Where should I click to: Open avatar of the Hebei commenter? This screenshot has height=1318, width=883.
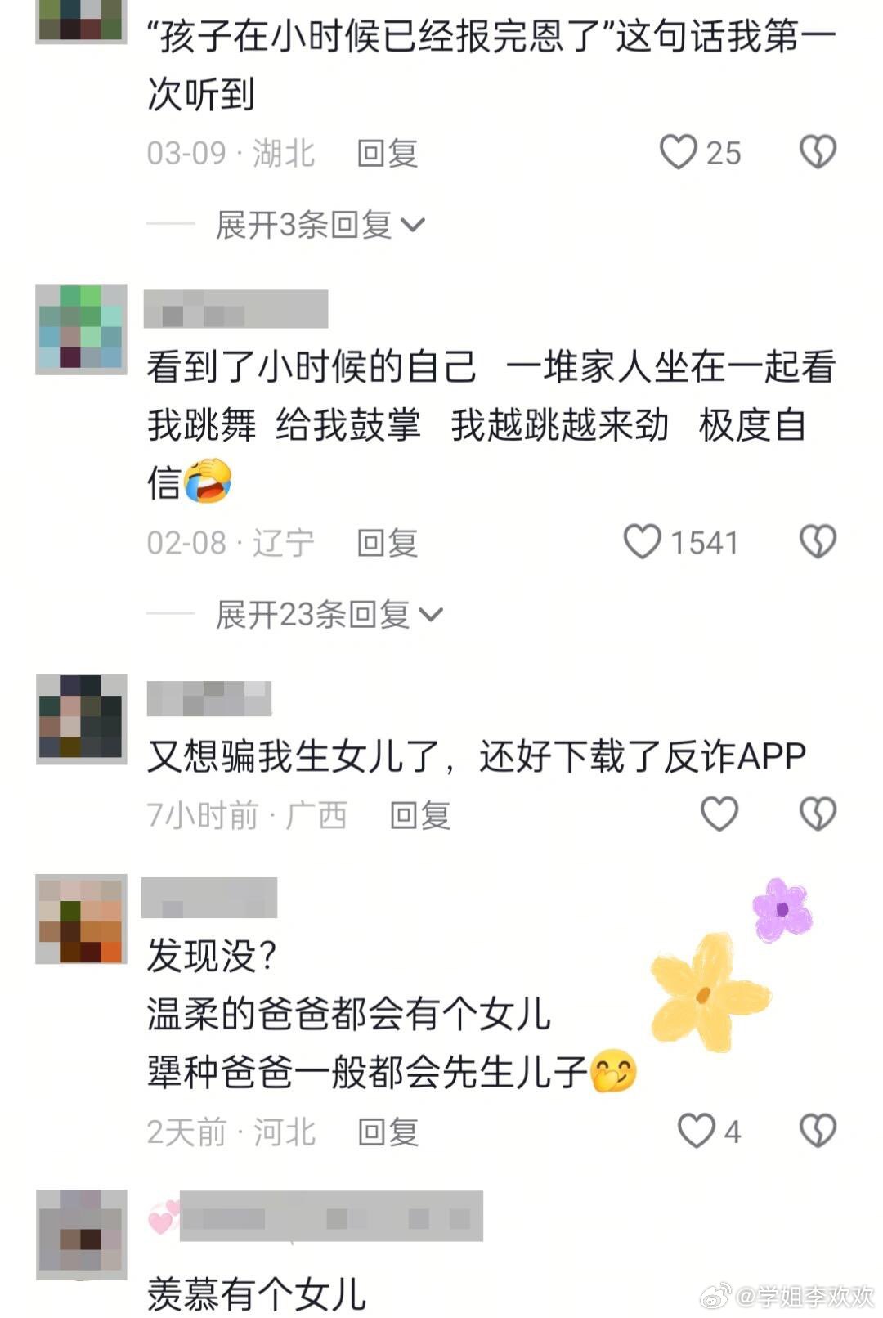point(81,919)
